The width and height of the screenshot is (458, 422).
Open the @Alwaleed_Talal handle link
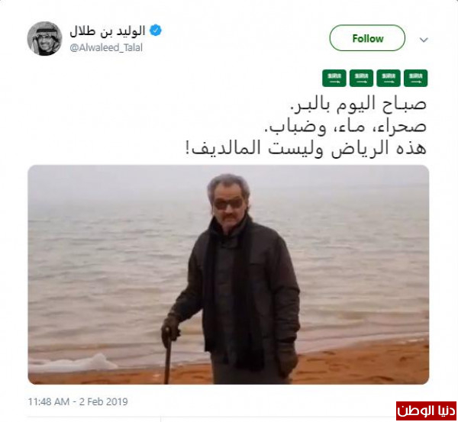[x=106, y=47]
